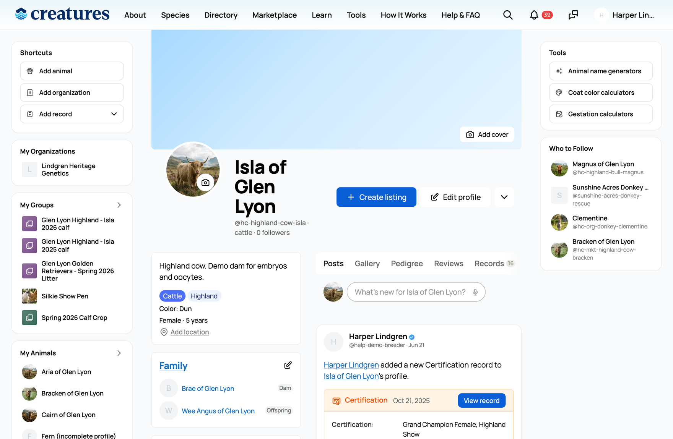
Task: Click the Add animal shortcut
Action: [72, 71]
